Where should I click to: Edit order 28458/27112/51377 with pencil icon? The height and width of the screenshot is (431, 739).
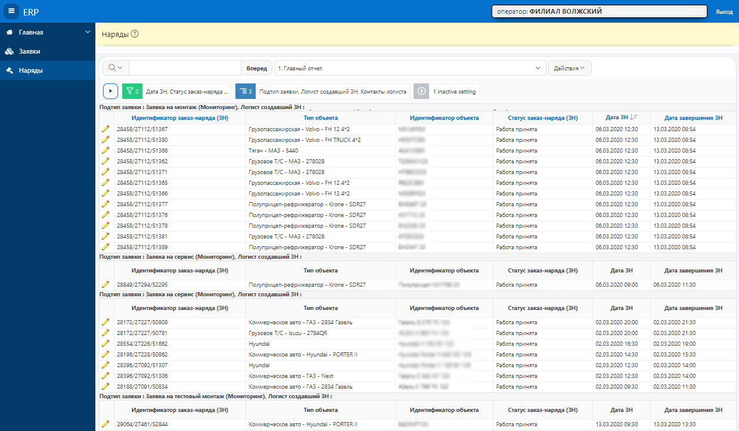click(105, 204)
